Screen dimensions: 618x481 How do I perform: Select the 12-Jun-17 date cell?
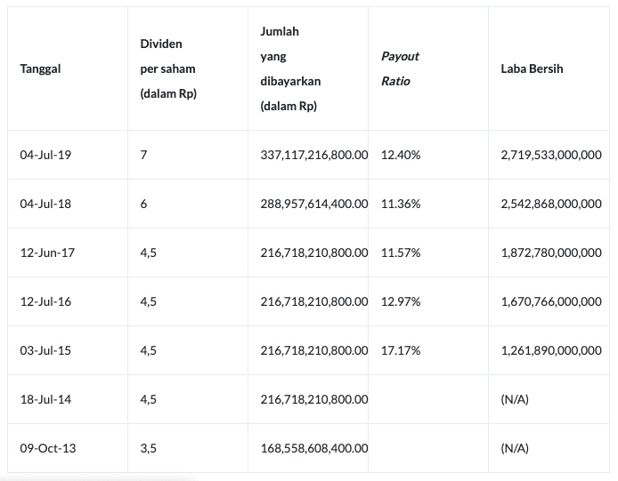pyautogui.click(x=47, y=253)
